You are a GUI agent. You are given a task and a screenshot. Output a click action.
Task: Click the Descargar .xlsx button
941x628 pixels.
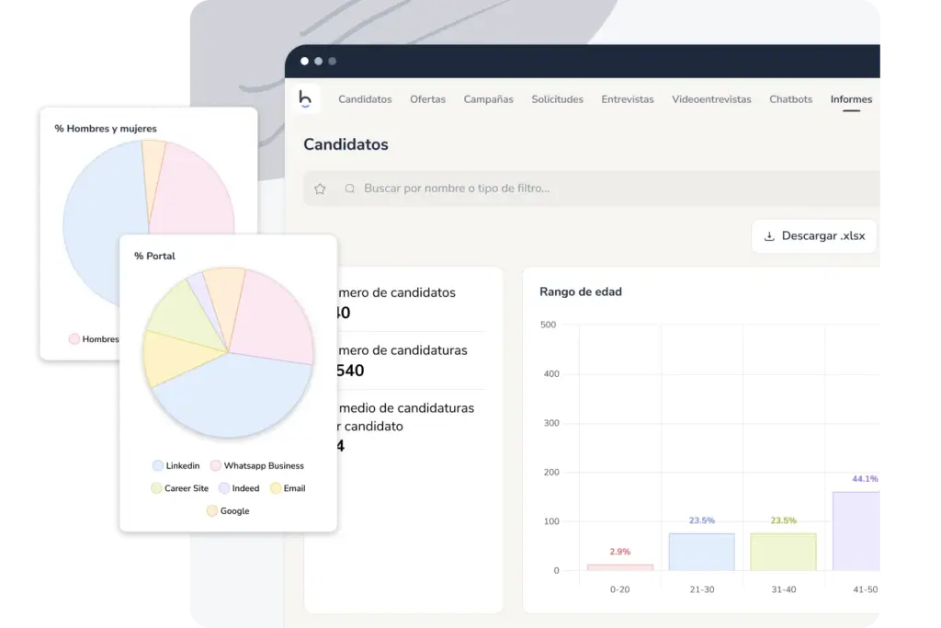(814, 236)
